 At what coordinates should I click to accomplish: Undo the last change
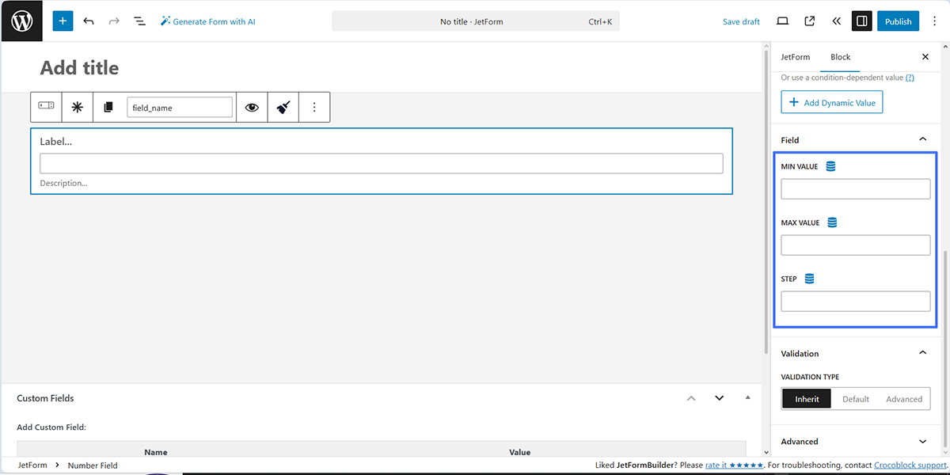[89, 21]
